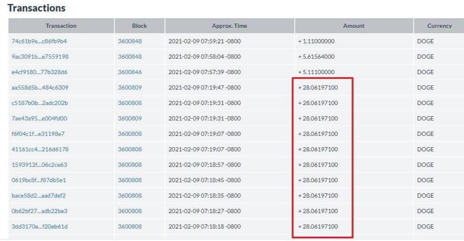Select the Transactions section heading
The image size is (464, 241).
(x=36, y=8)
